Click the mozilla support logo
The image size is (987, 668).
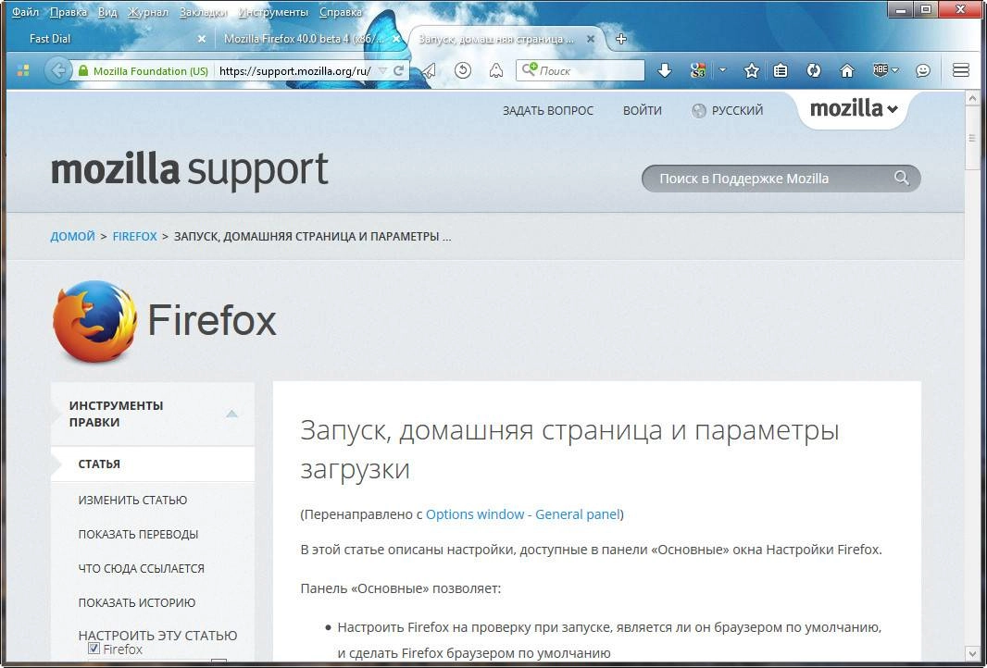tap(190, 170)
